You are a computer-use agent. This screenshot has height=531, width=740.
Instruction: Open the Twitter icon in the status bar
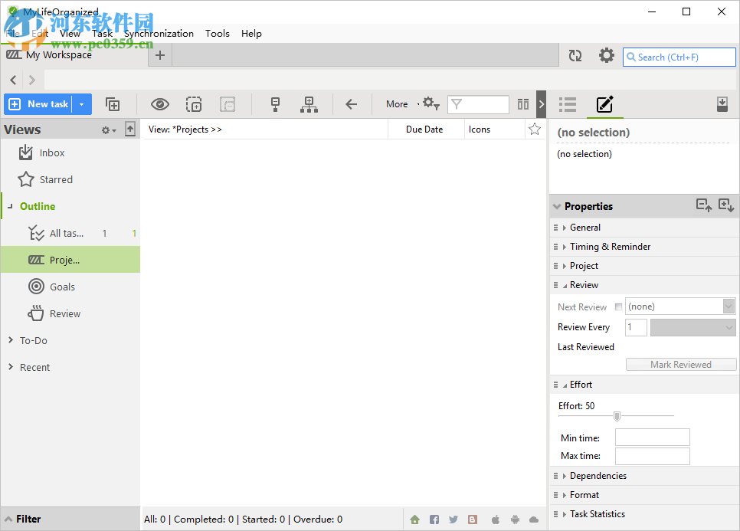click(x=453, y=519)
